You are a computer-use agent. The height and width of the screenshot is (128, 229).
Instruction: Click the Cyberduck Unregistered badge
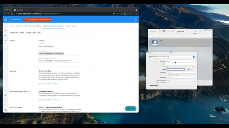point(207,30)
